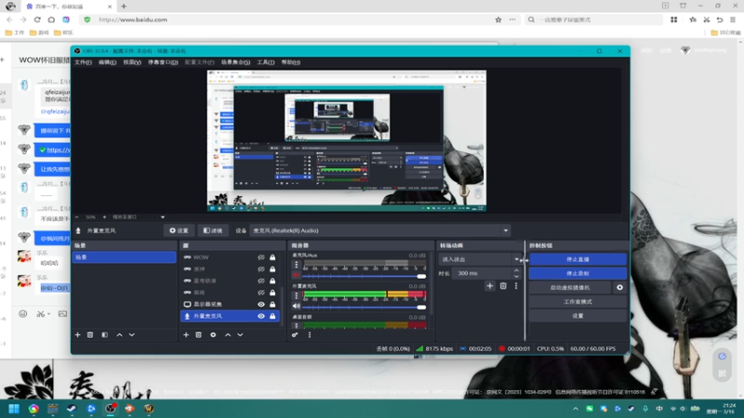This screenshot has height=418, width=744.
Task: Unlock the display capture source
Action: point(272,305)
